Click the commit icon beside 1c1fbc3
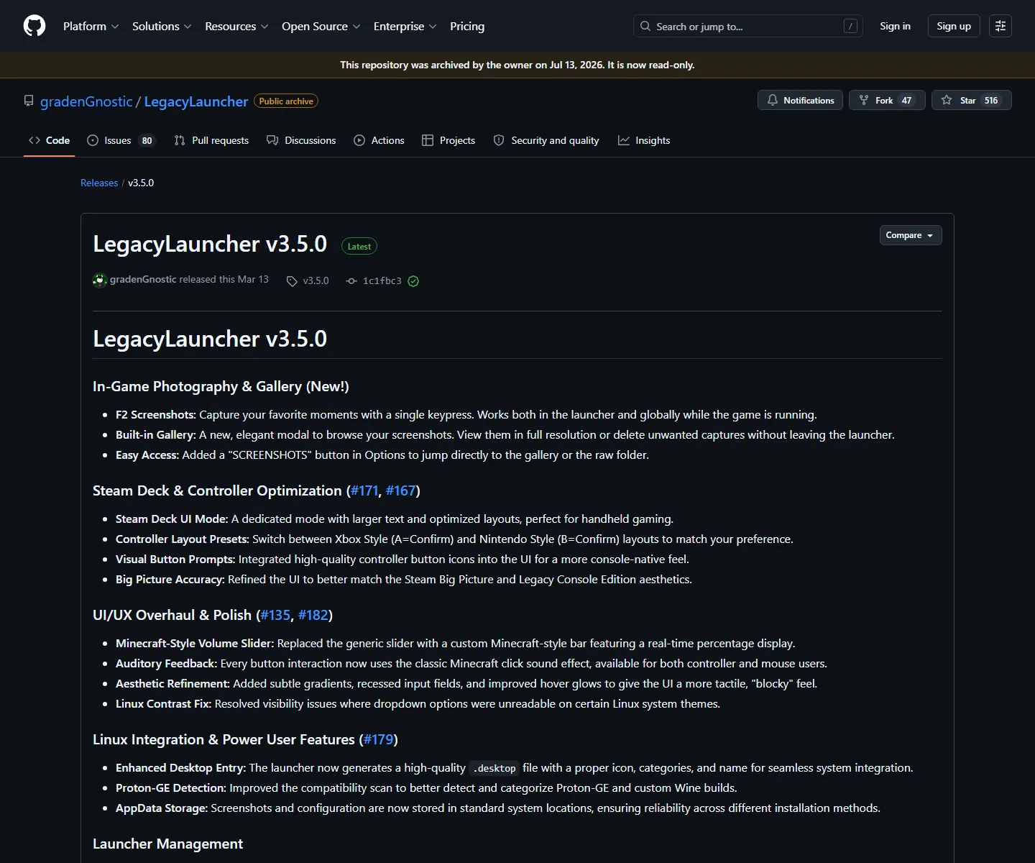This screenshot has width=1035, height=863. 351,281
